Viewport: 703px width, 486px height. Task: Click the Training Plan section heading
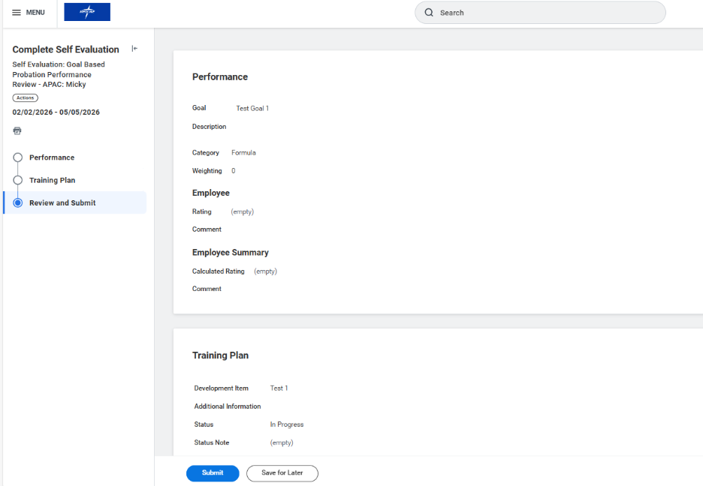coord(220,355)
